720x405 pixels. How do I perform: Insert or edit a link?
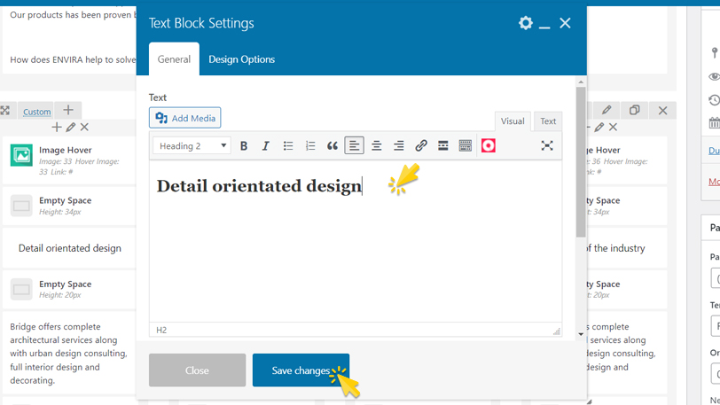(x=421, y=146)
